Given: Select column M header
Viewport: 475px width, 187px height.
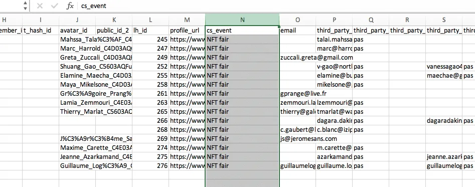Looking at the screenshot, I should point(187,20).
